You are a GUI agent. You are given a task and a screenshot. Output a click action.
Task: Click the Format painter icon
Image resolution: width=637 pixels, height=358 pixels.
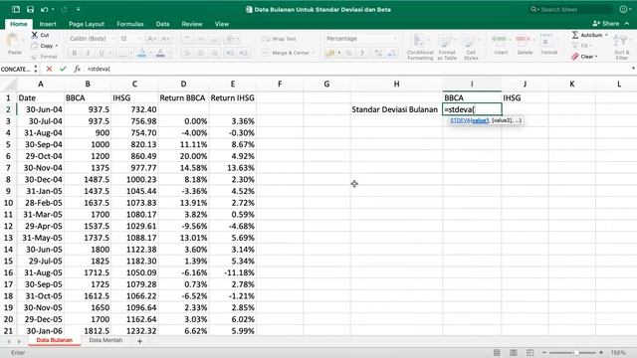point(35,57)
